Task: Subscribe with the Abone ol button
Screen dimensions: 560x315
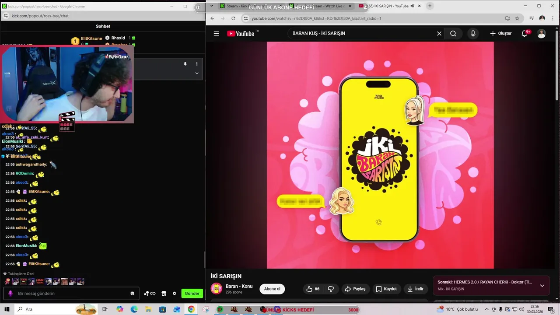Action: (272, 289)
